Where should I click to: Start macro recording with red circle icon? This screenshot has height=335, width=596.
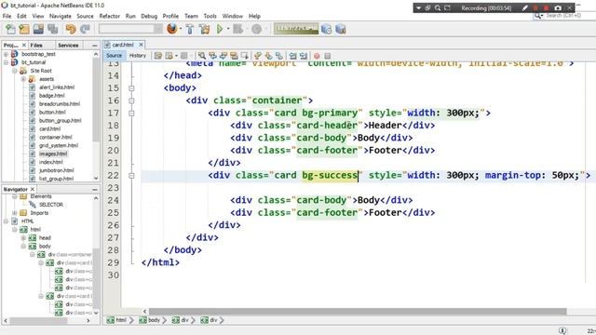click(x=317, y=56)
